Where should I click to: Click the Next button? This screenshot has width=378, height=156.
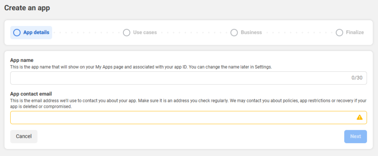(355, 136)
